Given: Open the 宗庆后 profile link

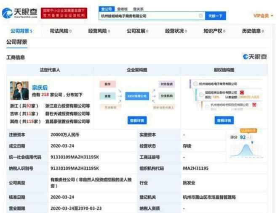Looking at the screenshot, I should coord(40,88).
